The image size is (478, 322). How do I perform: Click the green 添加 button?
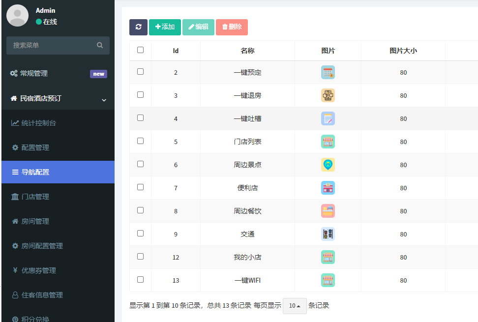click(x=165, y=27)
